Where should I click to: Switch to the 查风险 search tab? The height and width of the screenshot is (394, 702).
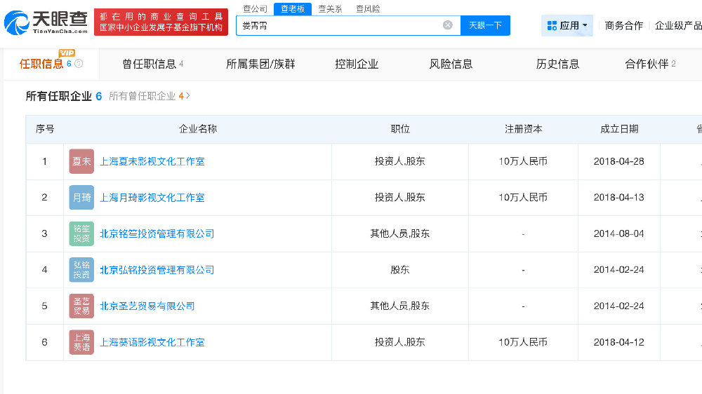(x=368, y=9)
